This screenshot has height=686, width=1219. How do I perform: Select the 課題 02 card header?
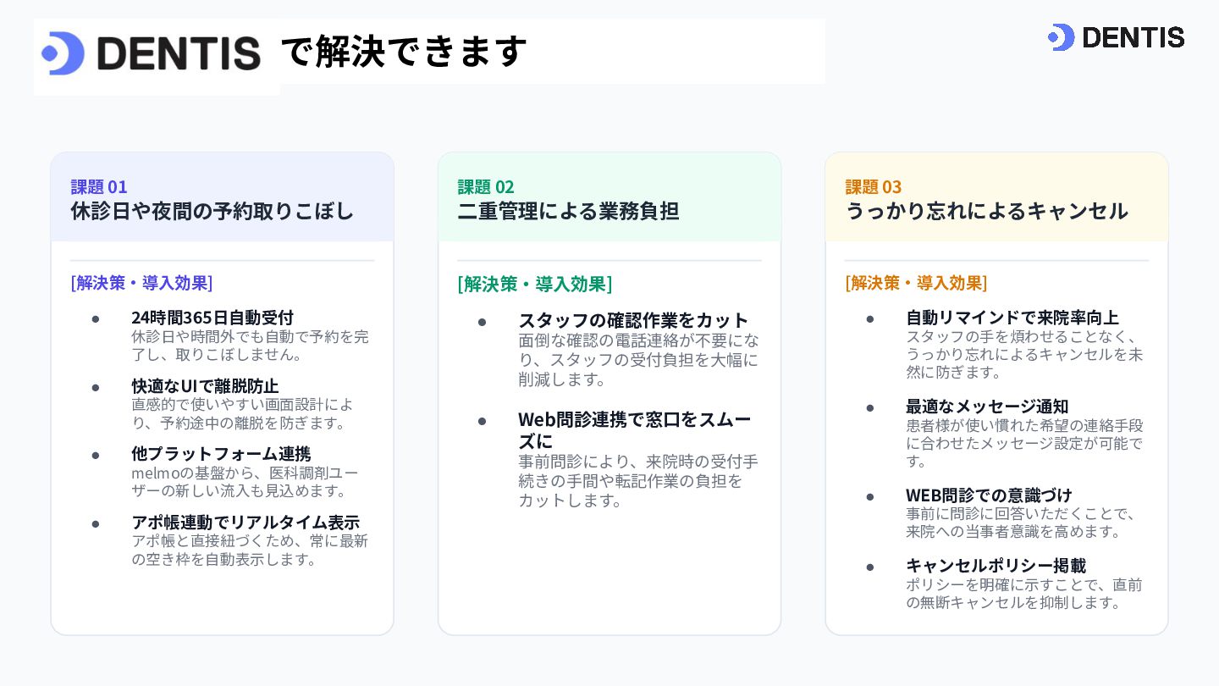point(609,197)
